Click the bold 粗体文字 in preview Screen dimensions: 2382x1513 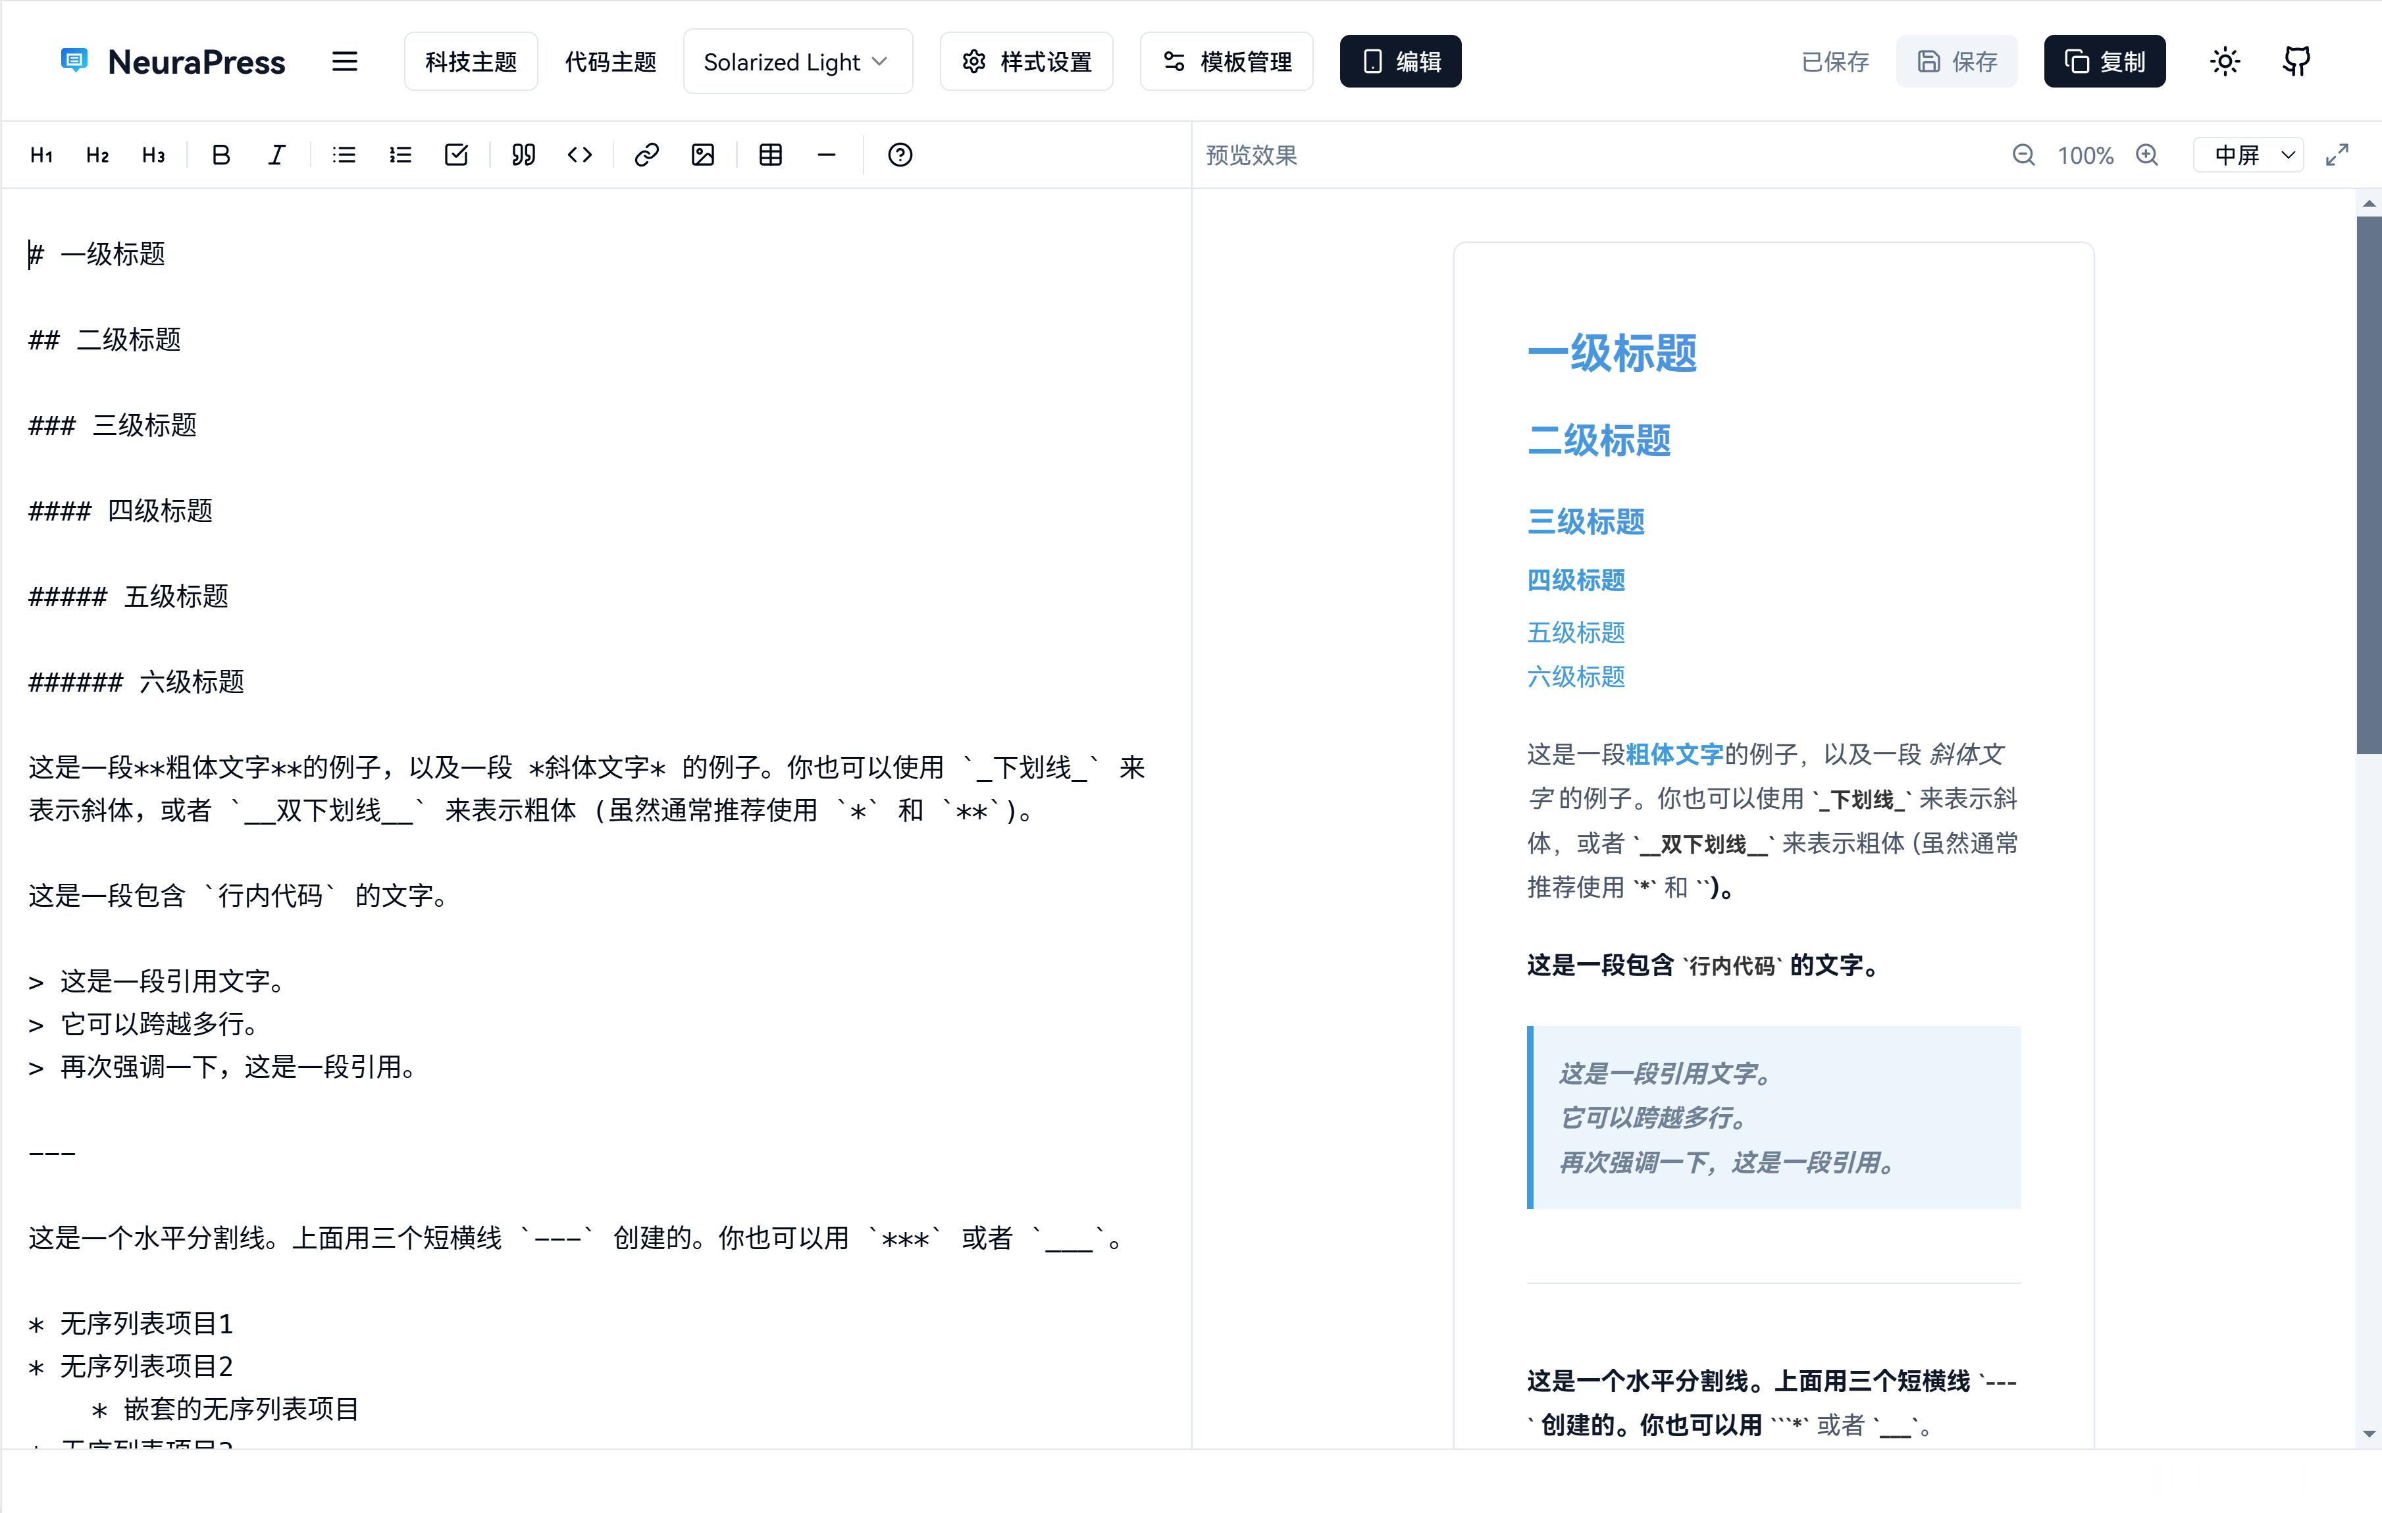[x=1674, y=754]
